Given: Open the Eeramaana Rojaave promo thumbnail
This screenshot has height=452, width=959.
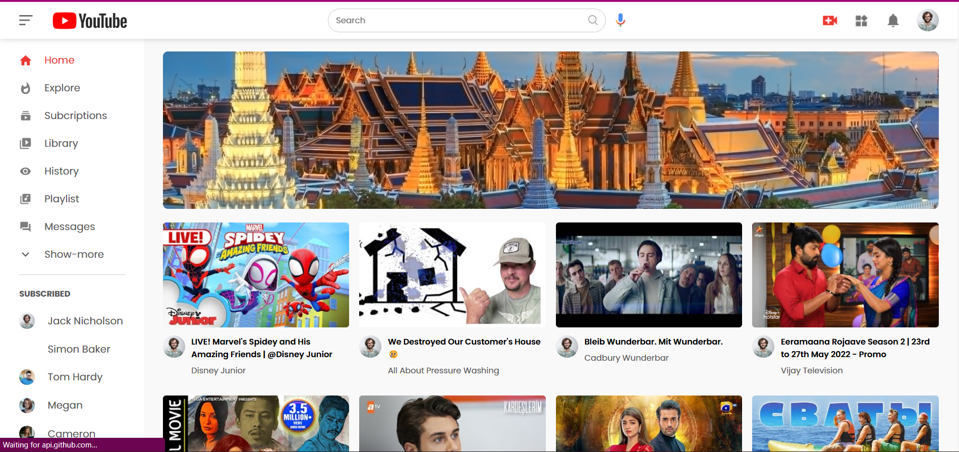Looking at the screenshot, I should [845, 275].
